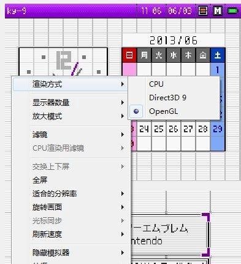This screenshot has height=264, width=241.
Task: Click the DS cartridge slot icon in top bar
Action: 203,11
